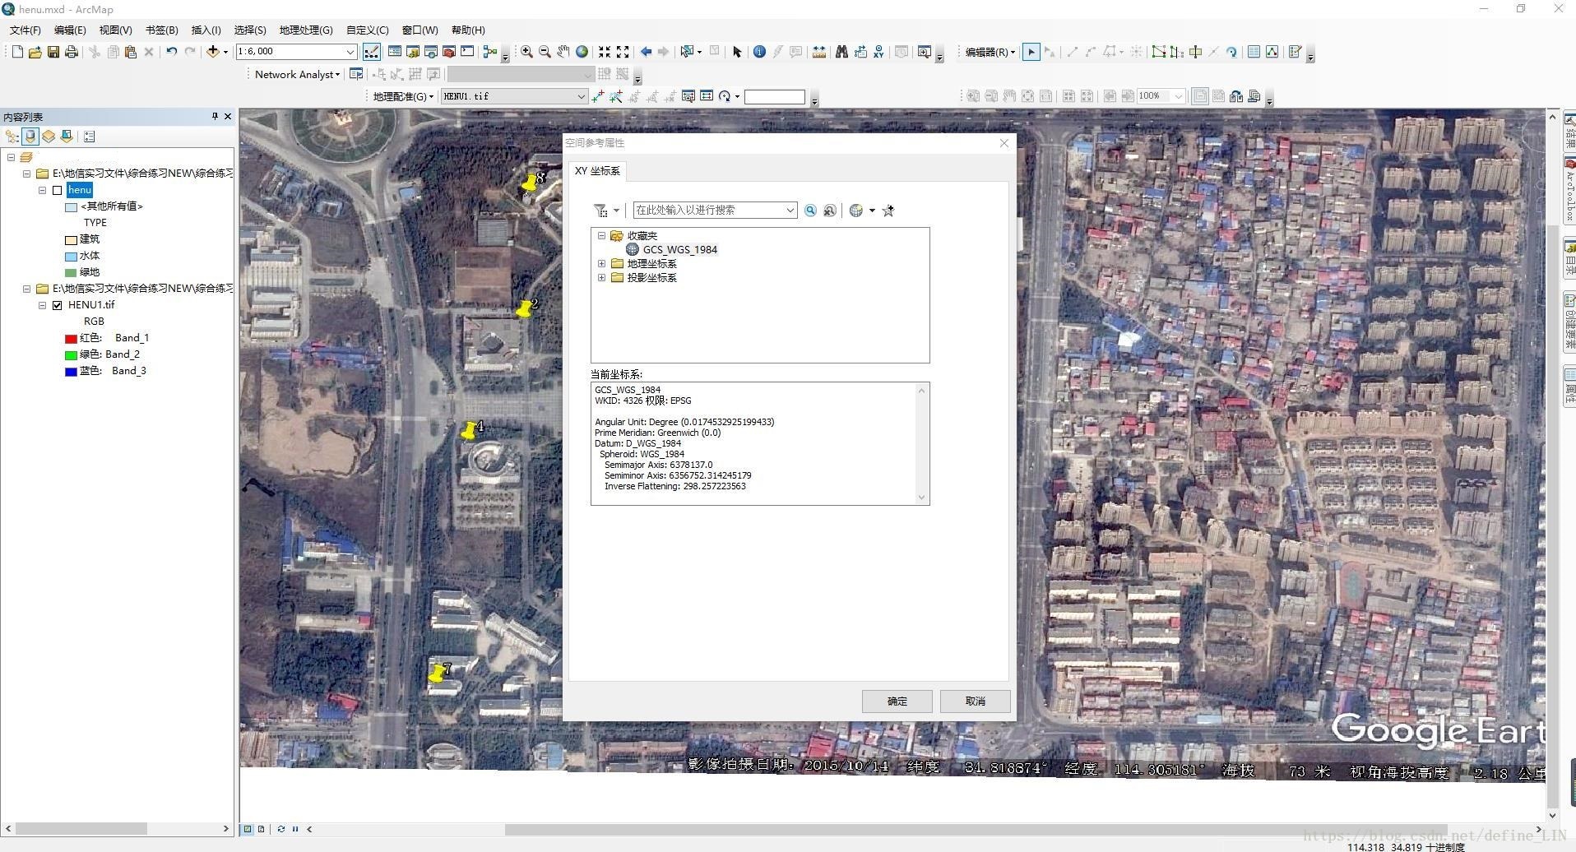Toggle Auto Hide pin on contents panel
Screen dimensions: 1576x852
(215, 117)
